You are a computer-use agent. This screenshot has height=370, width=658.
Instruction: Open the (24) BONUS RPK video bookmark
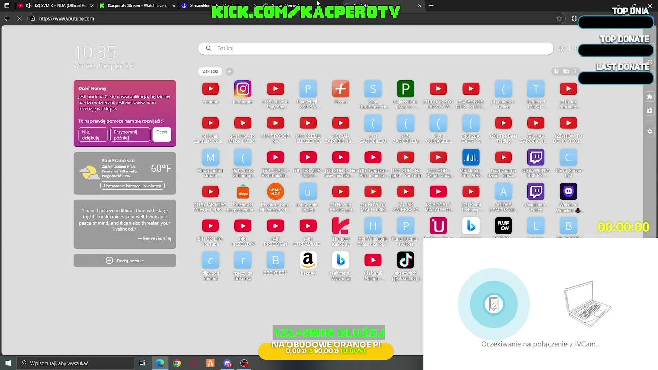pyautogui.click(x=470, y=89)
